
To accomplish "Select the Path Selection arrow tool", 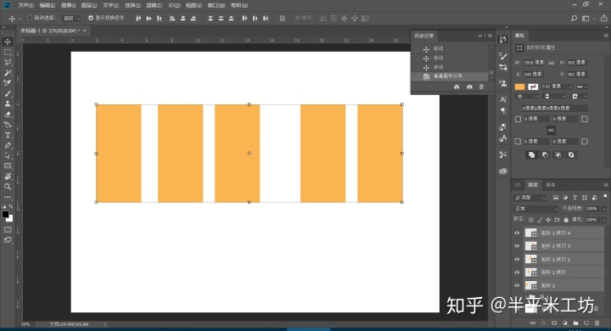I will tap(8, 155).
